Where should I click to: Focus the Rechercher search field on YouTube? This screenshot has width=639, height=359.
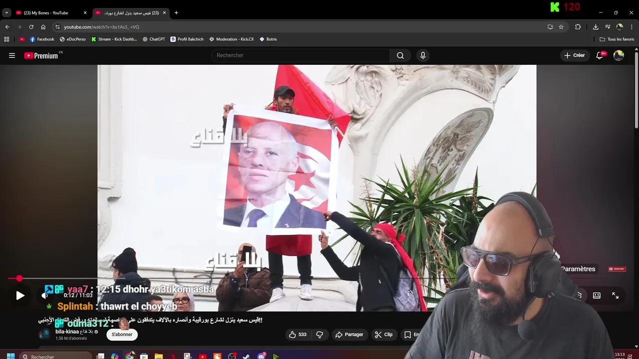(301, 55)
